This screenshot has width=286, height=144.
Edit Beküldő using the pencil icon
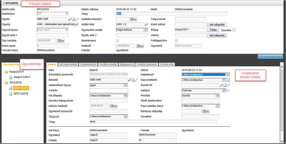[x=136, y=80]
